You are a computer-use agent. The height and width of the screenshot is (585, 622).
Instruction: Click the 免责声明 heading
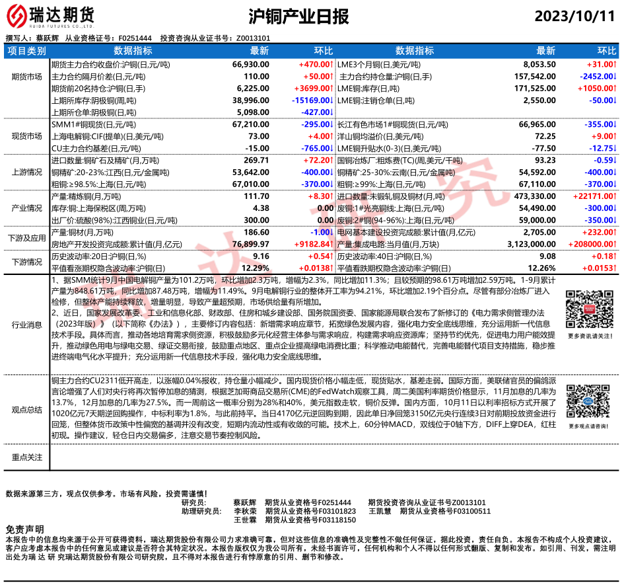click(24, 529)
